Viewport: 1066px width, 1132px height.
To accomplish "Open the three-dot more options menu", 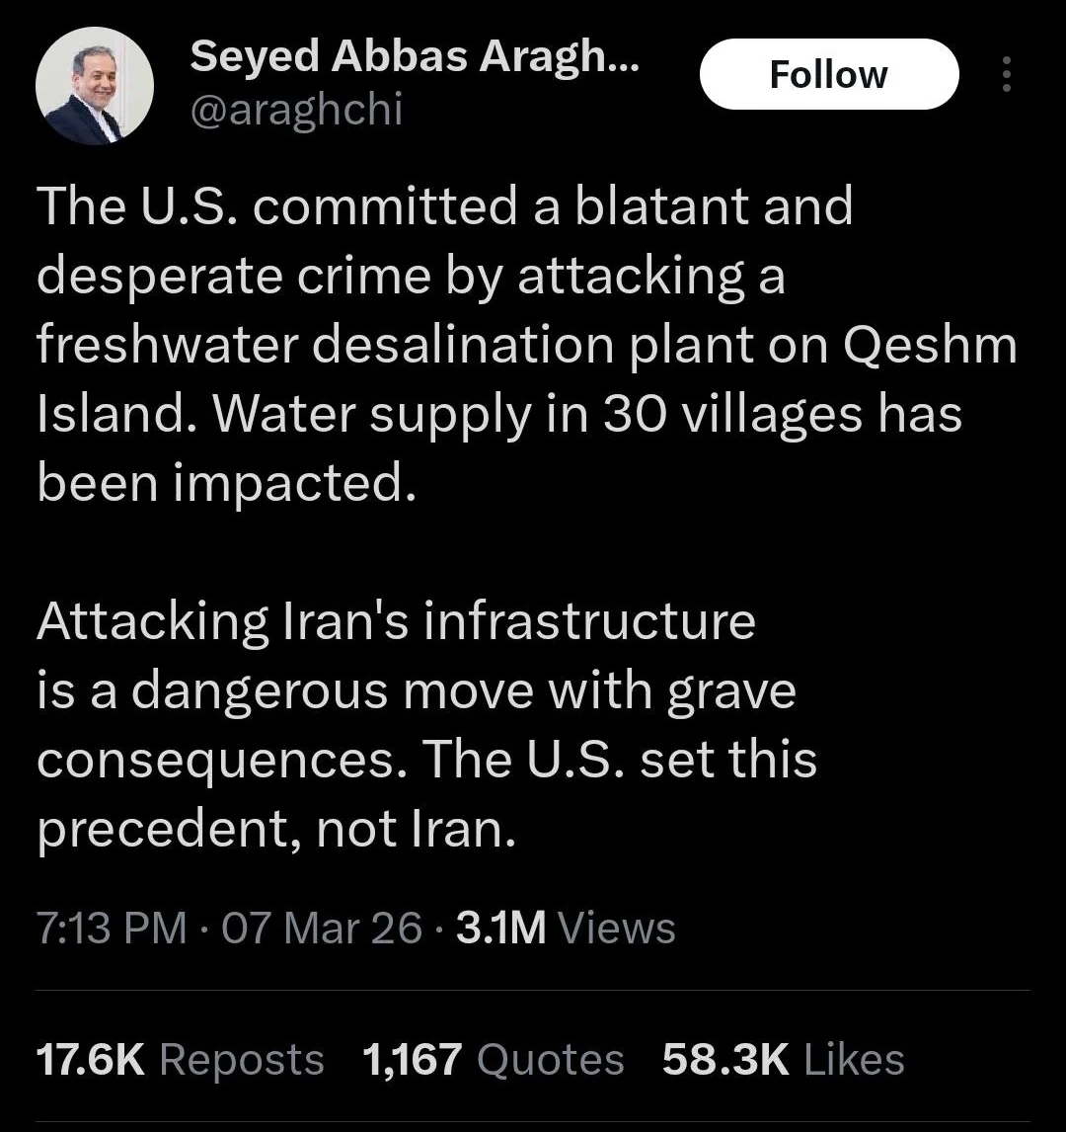I will pyautogui.click(x=1006, y=74).
